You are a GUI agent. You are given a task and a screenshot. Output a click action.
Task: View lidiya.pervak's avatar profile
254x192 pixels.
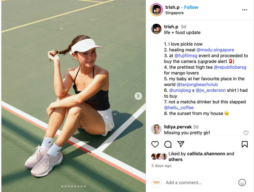[x=156, y=129]
